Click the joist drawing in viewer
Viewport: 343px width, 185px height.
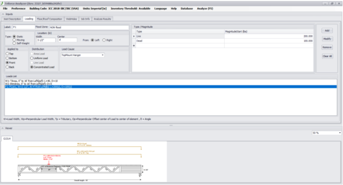pos(80,169)
